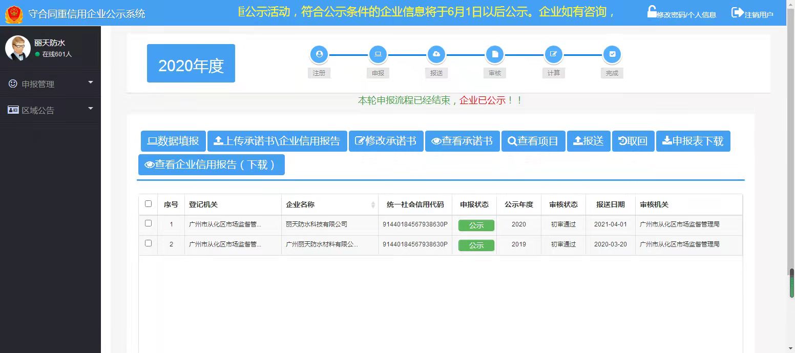Click the 注册 step circle icon

point(319,54)
